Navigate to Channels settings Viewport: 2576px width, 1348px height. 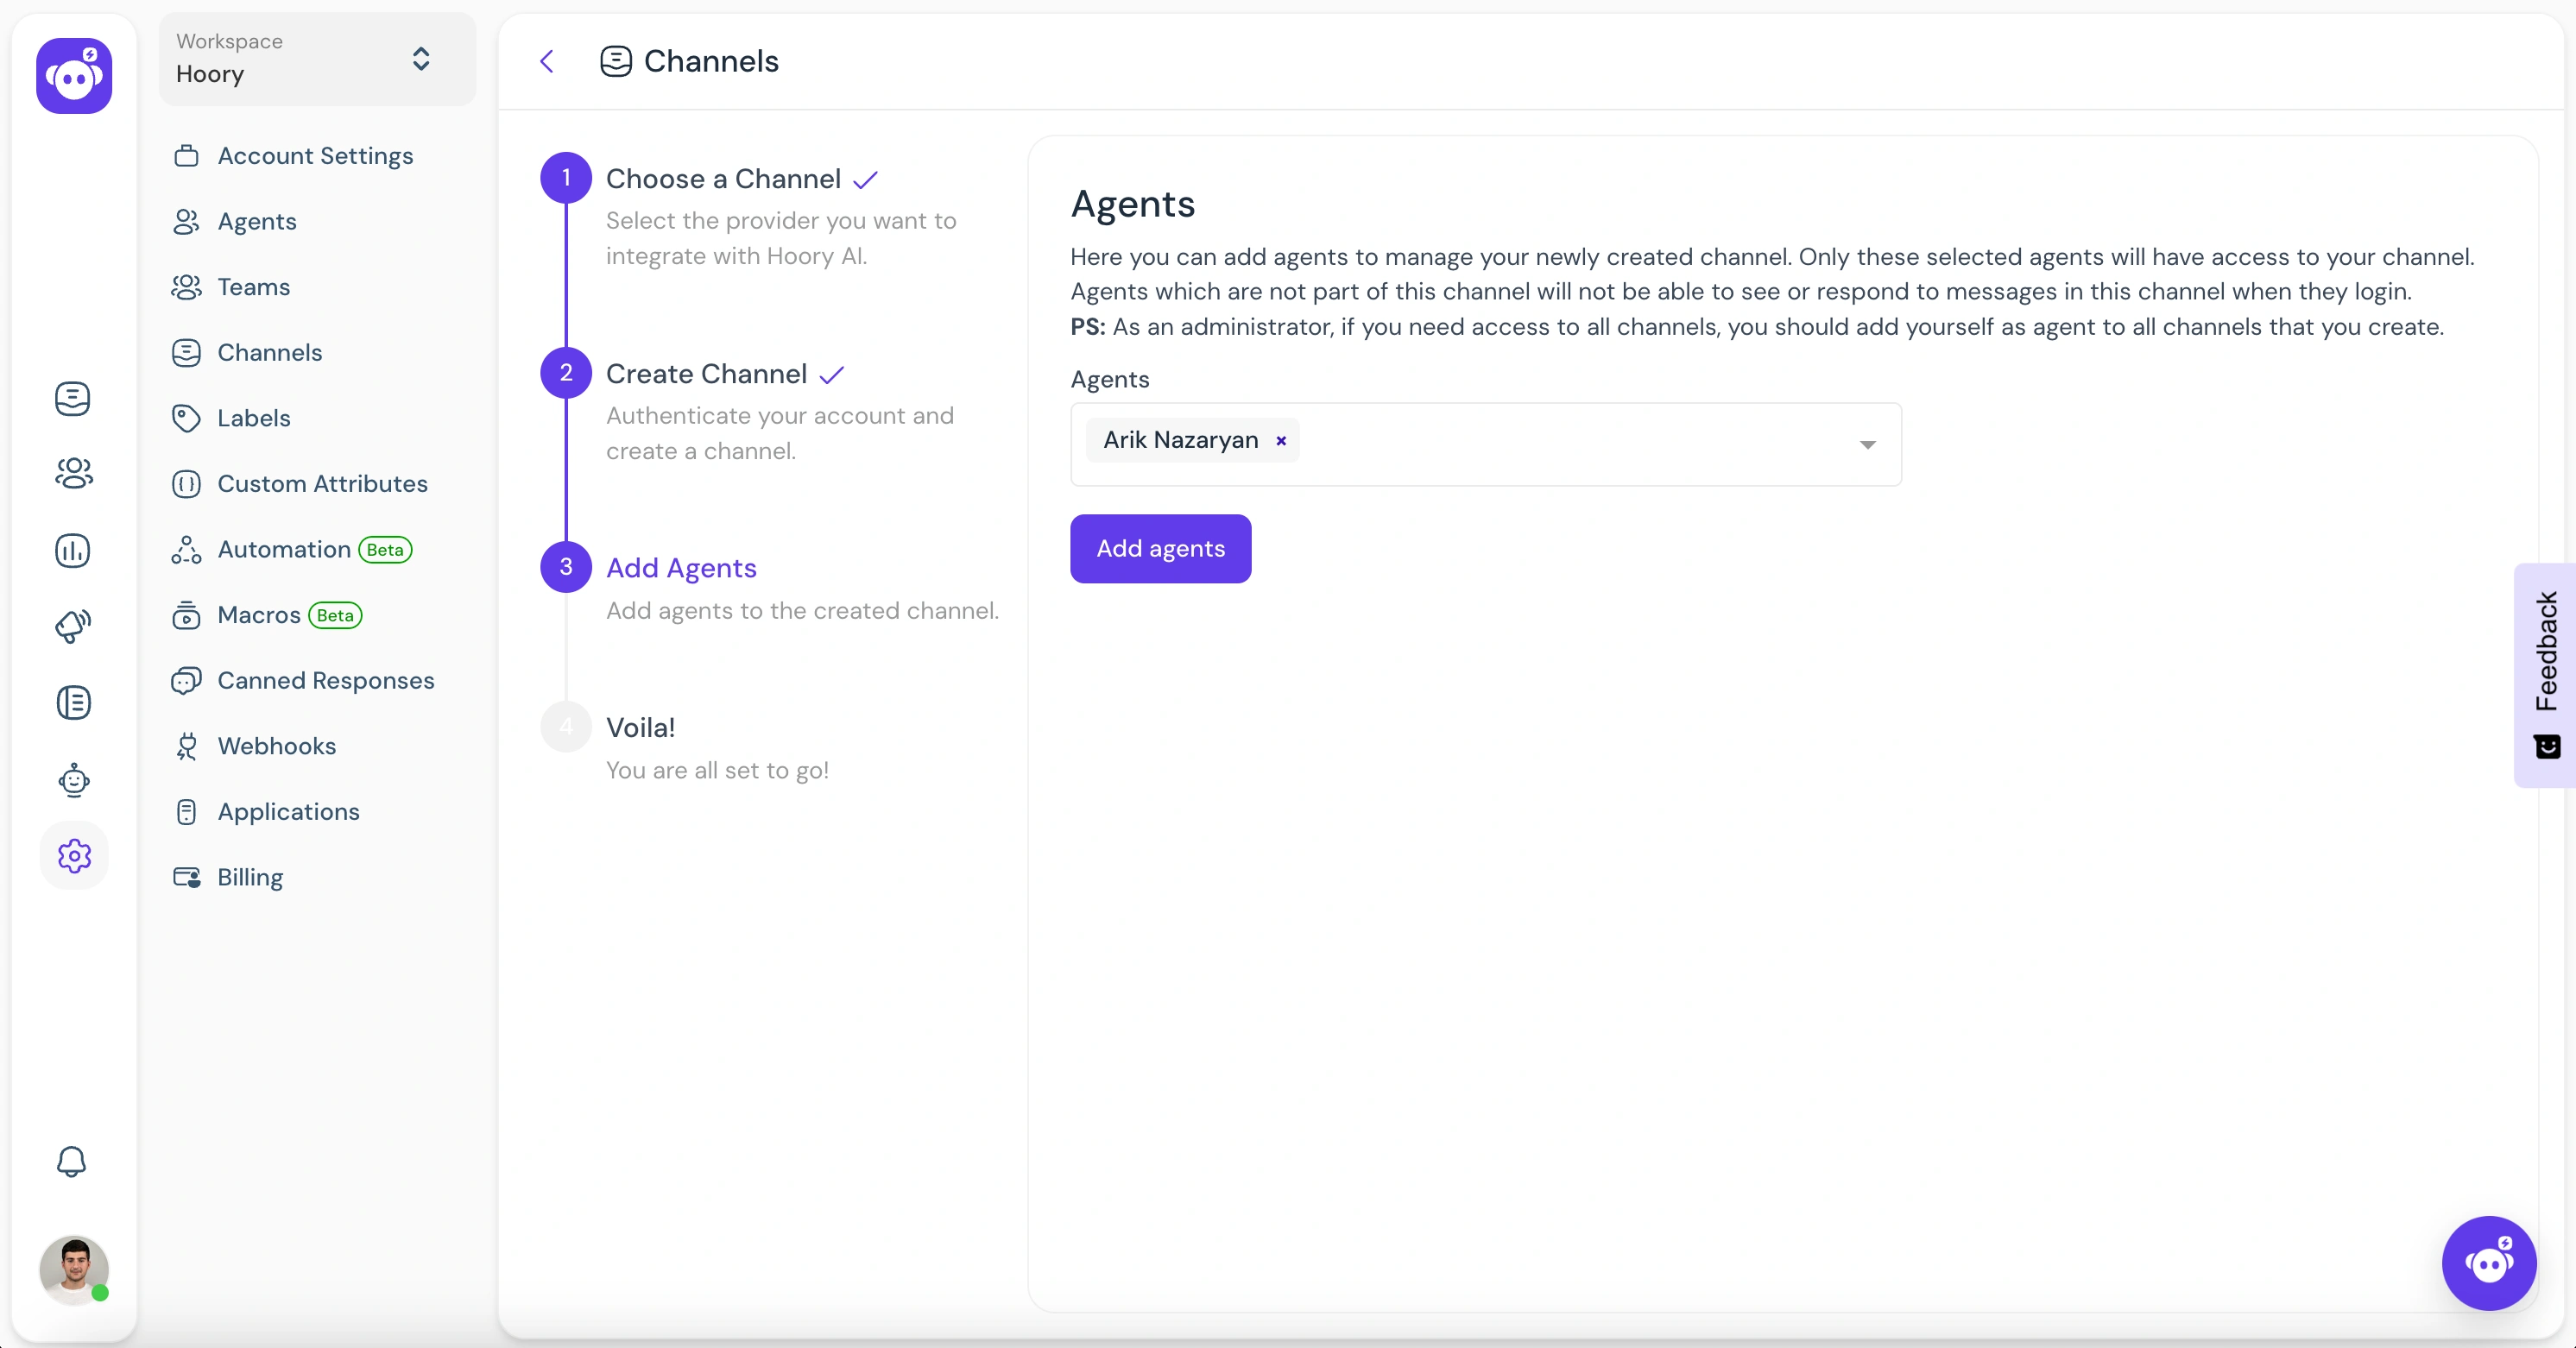coord(269,353)
